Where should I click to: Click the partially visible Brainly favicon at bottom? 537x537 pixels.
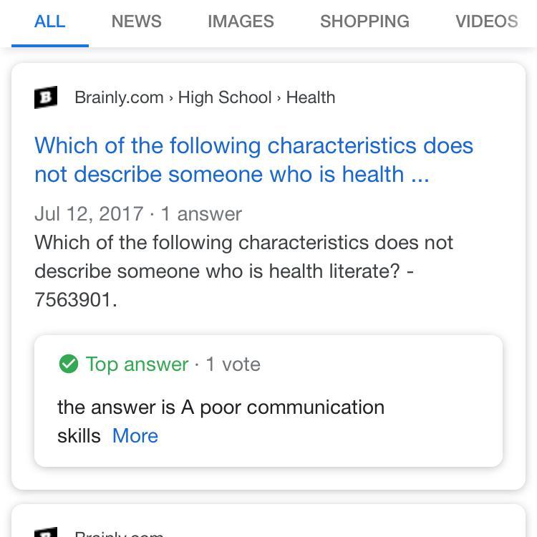coord(46,533)
